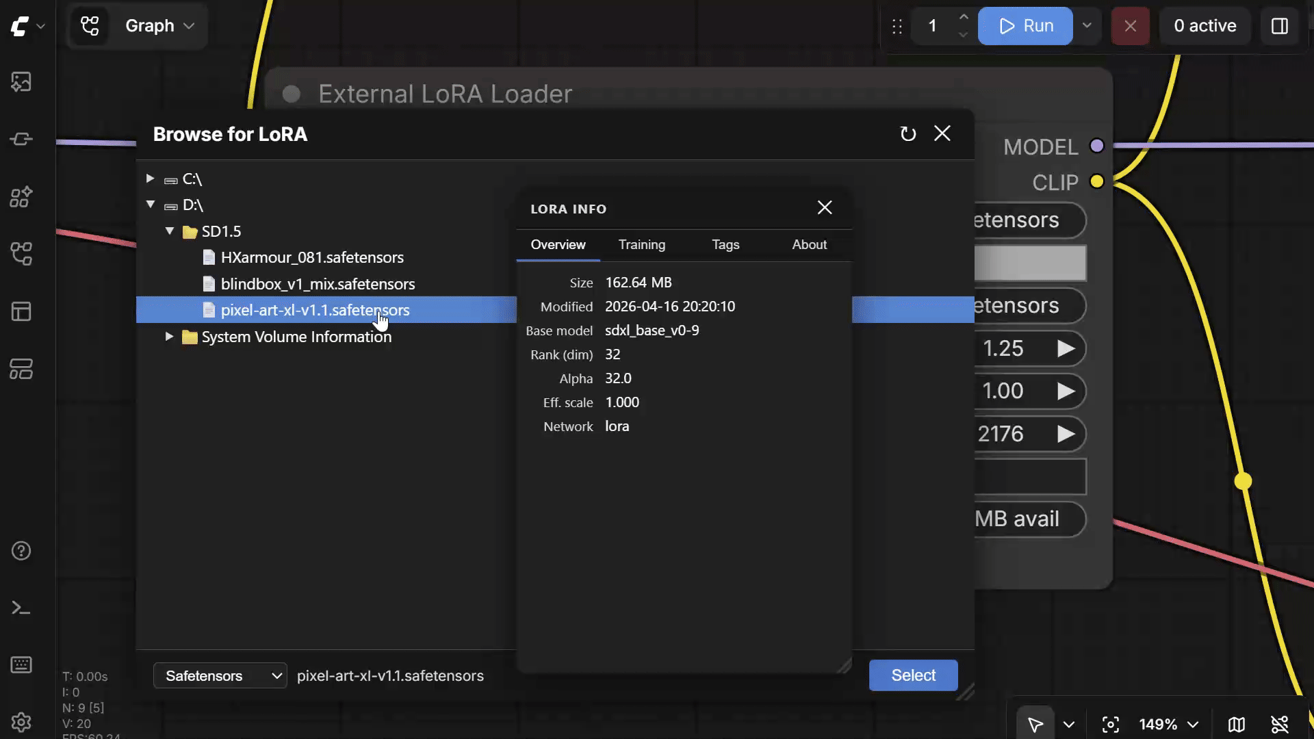Open the 149% zoom level dropdown
Image resolution: width=1314 pixels, height=739 pixels.
[x=1168, y=724]
